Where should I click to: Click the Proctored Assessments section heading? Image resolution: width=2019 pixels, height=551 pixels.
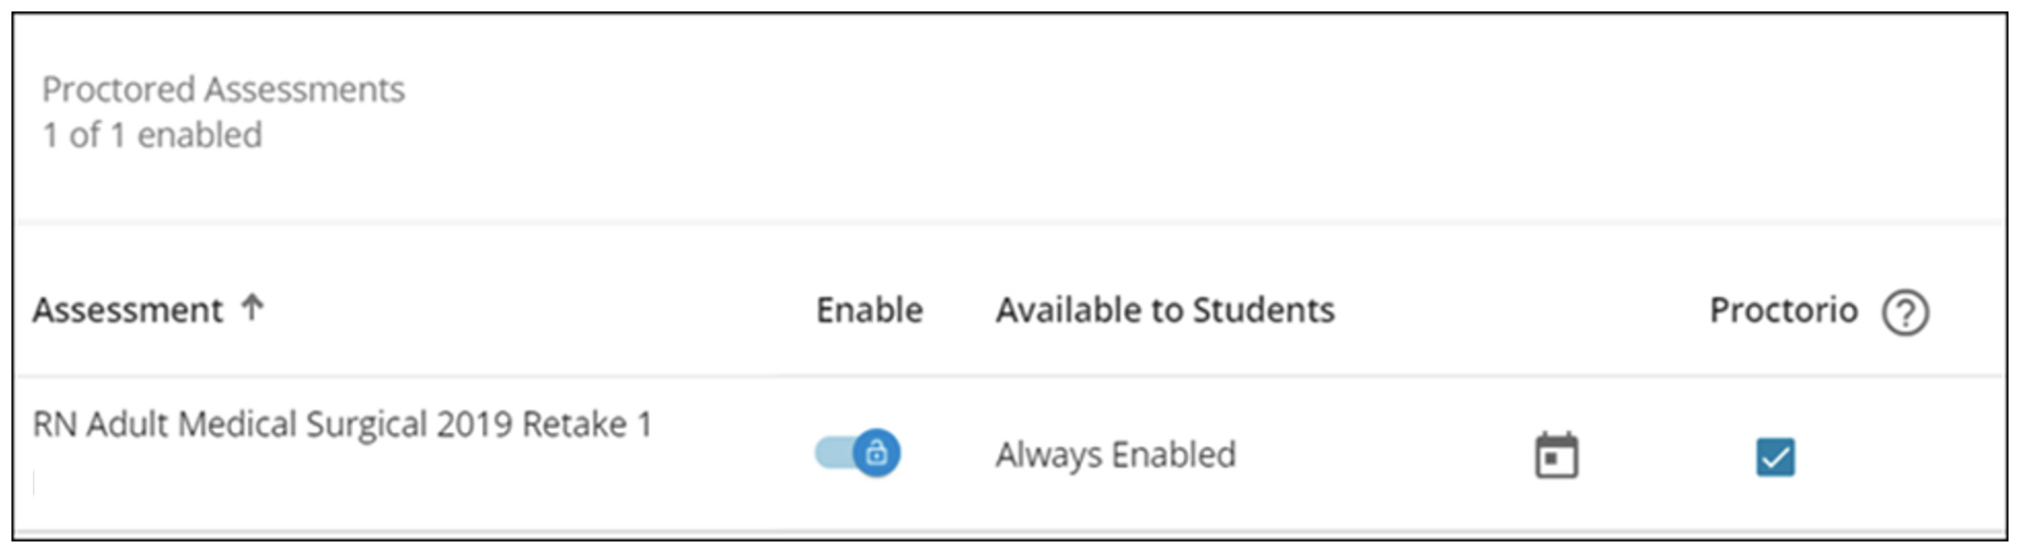click(x=223, y=90)
